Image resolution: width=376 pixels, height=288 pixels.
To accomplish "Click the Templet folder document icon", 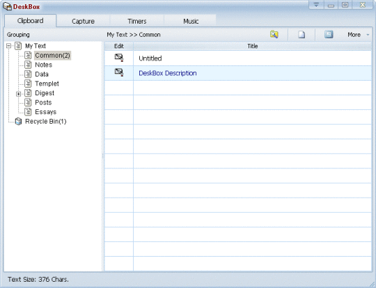I will [x=28, y=83].
